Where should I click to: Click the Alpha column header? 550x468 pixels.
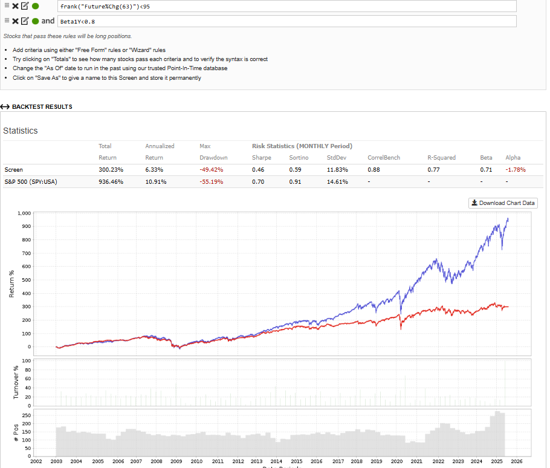tap(513, 158)
